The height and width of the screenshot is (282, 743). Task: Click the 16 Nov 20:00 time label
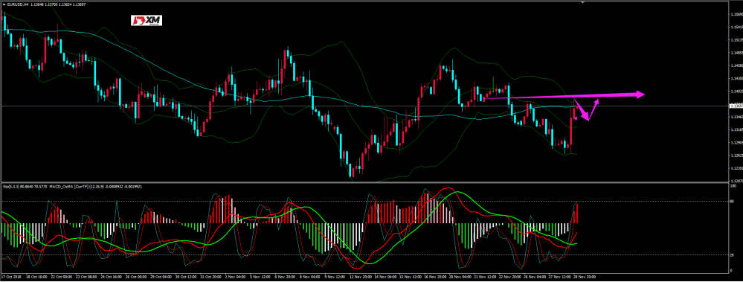(x=435, y=276)
